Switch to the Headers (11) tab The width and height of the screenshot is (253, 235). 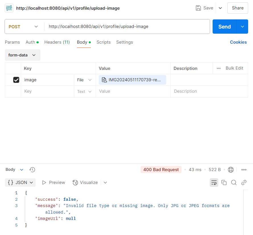pos(57,42)
